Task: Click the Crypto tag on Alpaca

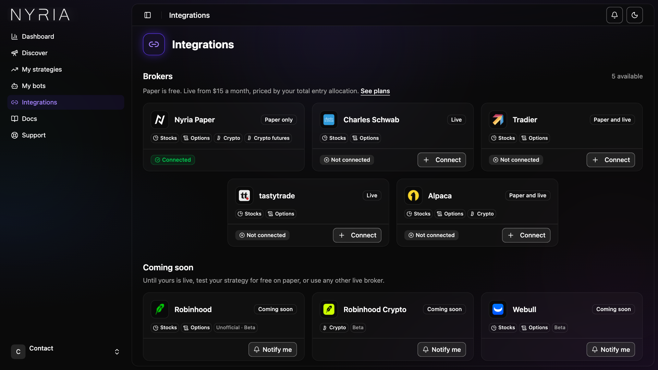Action: click(x=482, y=214)
